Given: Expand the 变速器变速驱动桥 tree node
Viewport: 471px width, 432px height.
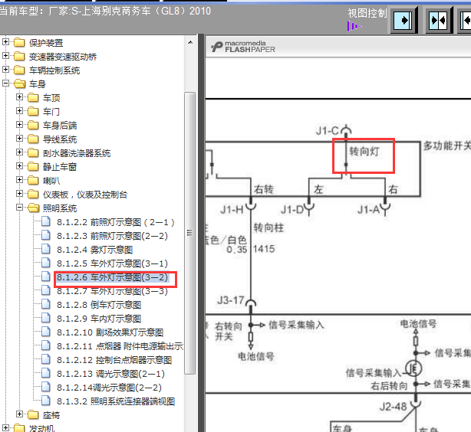Looking at the screenshot, I should coord(5,55).
